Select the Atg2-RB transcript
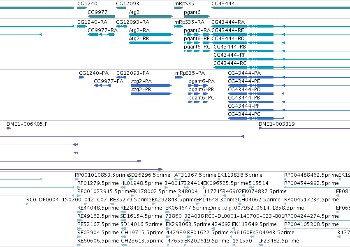 click(151, 43)
